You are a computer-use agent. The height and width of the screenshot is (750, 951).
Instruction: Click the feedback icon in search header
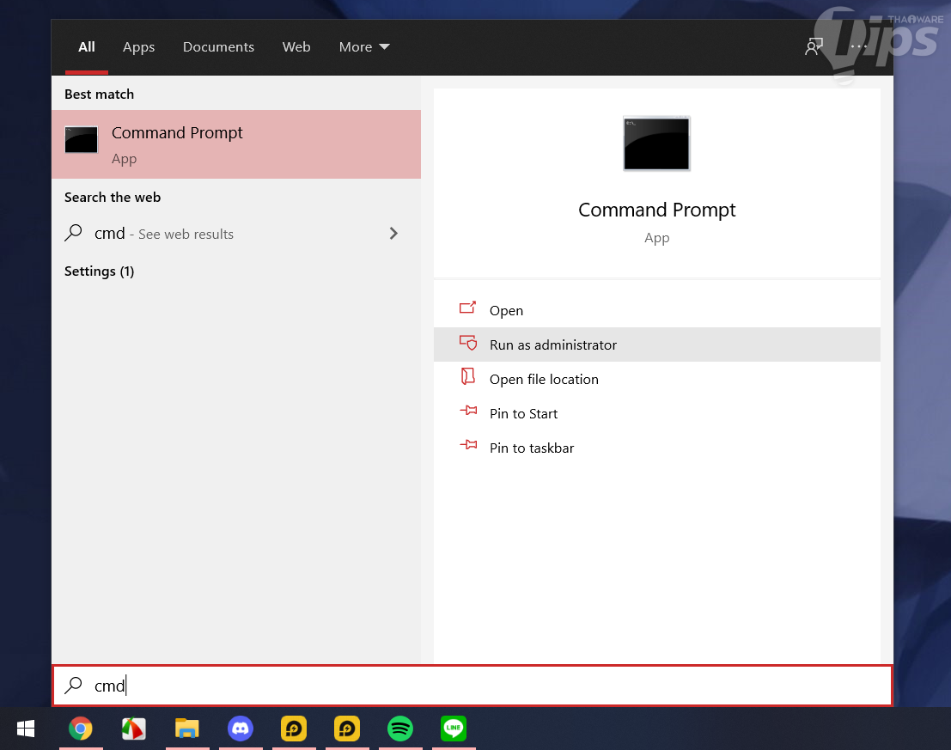[x=813, y=47]
